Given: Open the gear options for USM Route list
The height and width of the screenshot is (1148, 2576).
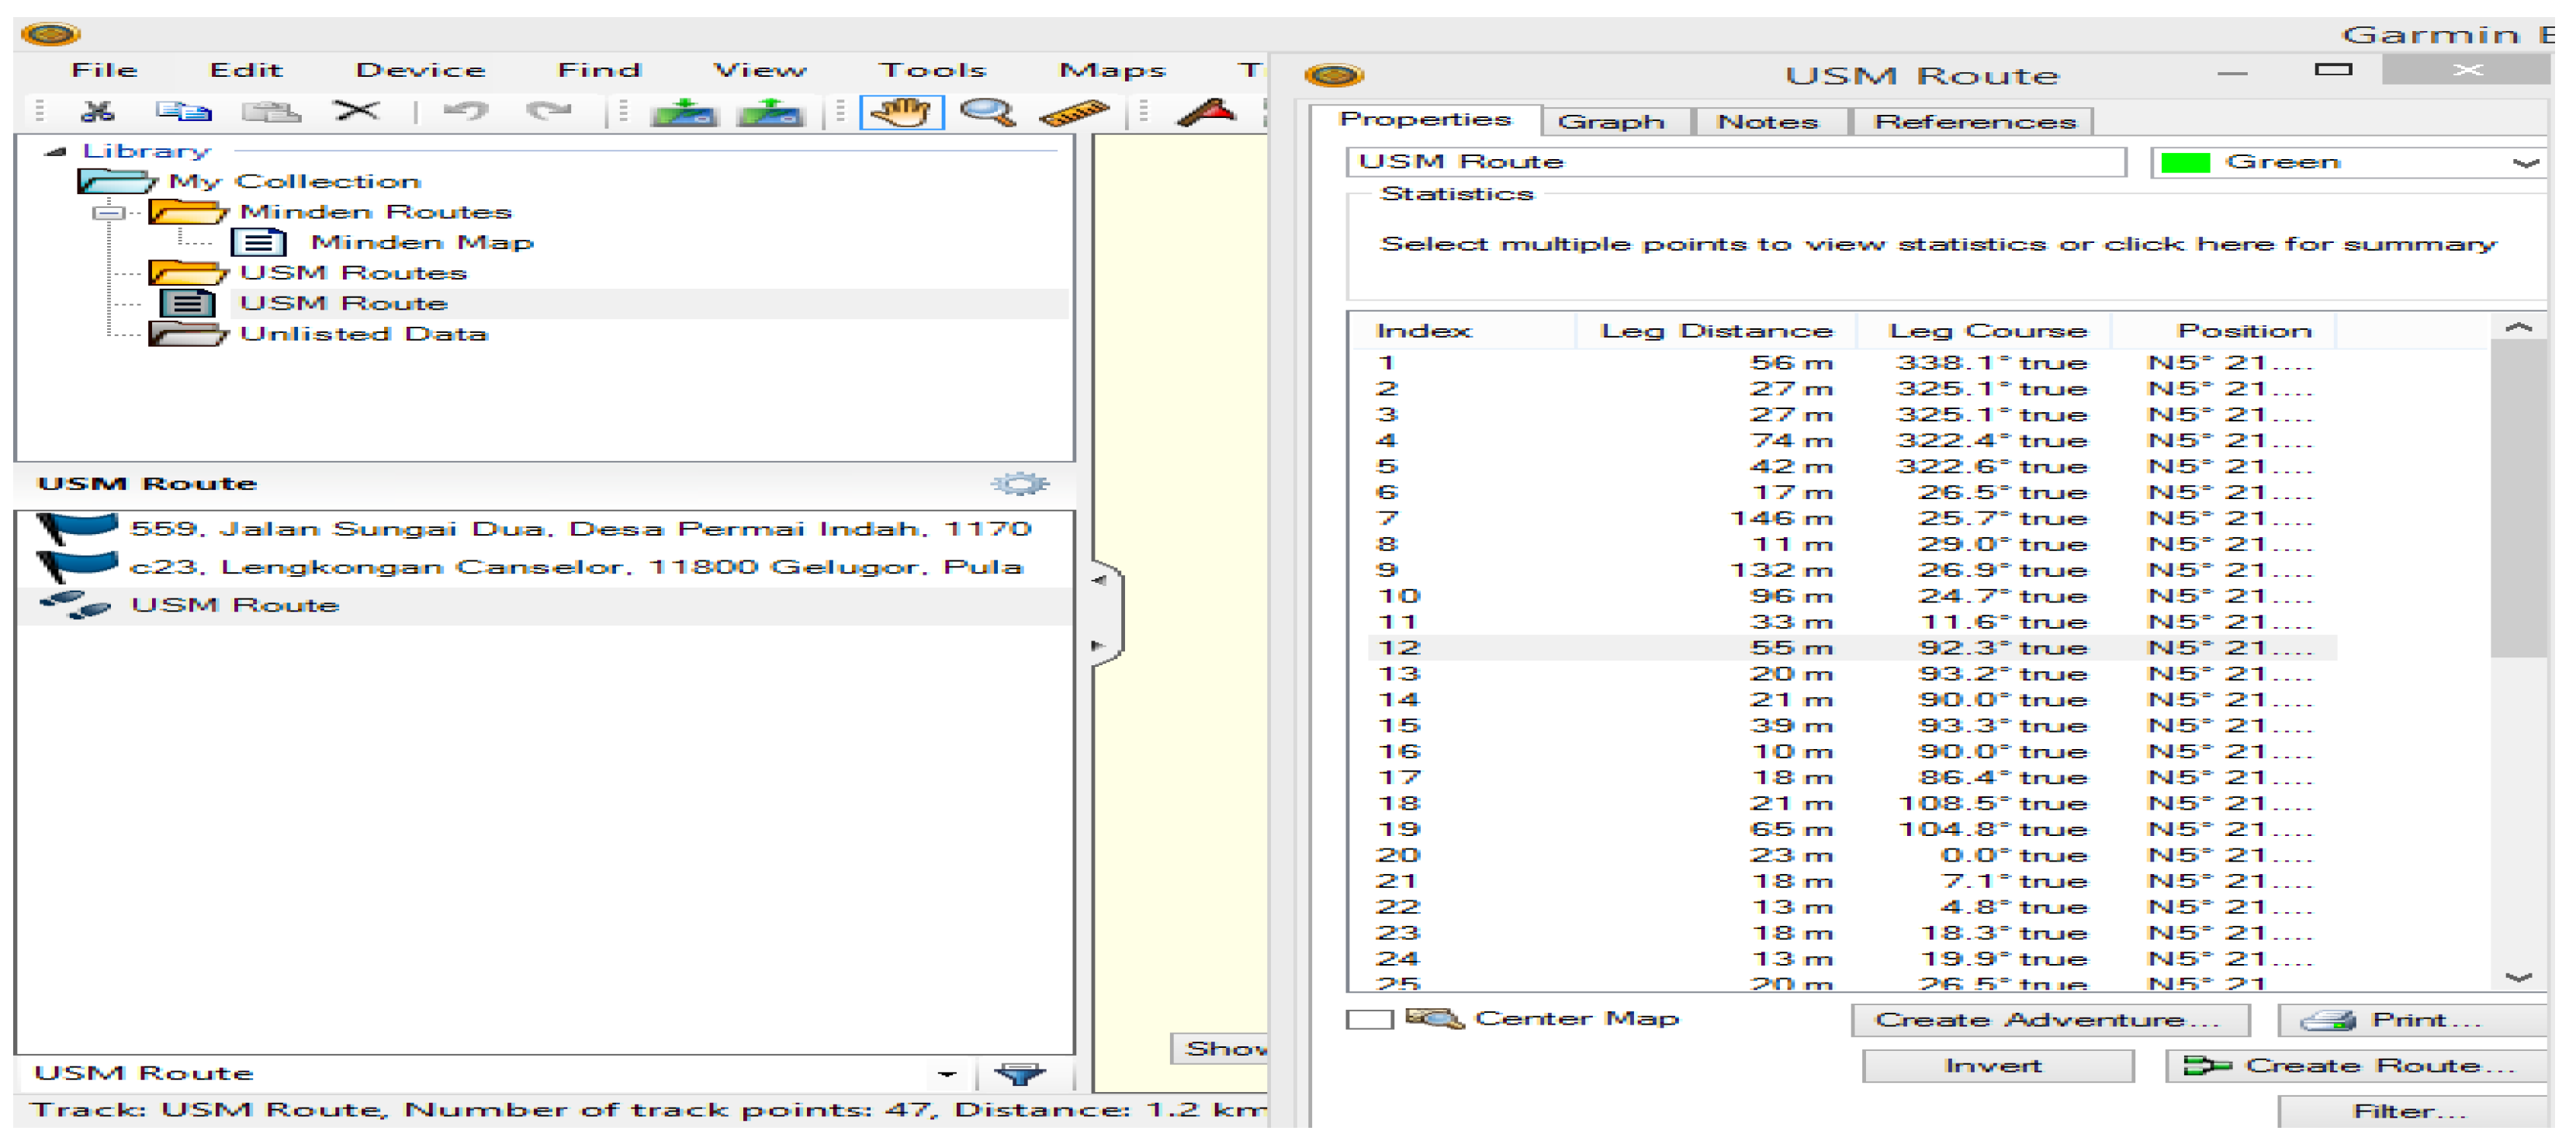Looking at the screenshot, I should [1019, 485].
